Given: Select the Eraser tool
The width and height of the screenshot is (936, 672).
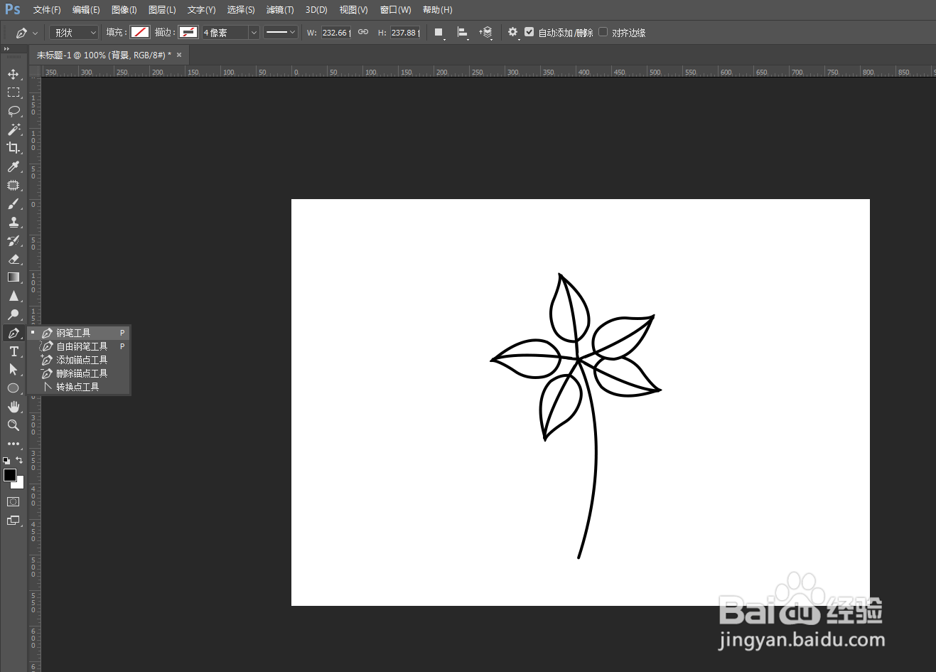Looking at the screenshot, I should [14, 259].
